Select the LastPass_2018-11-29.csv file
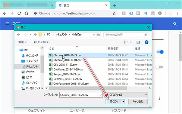Image resolution: width=182 pixels, height=114 pixels. (68, 79)
